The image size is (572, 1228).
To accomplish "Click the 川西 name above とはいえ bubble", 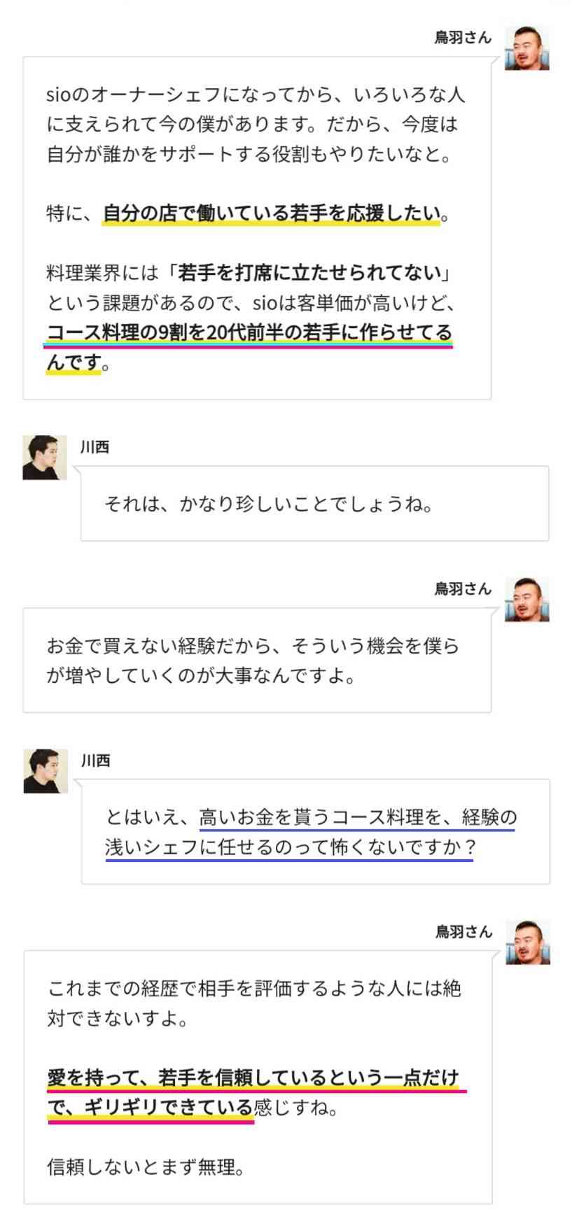I will click(96, 761).
